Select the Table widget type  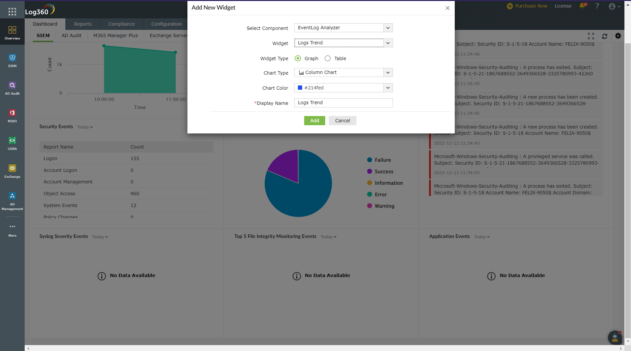(x=328, y=58)
